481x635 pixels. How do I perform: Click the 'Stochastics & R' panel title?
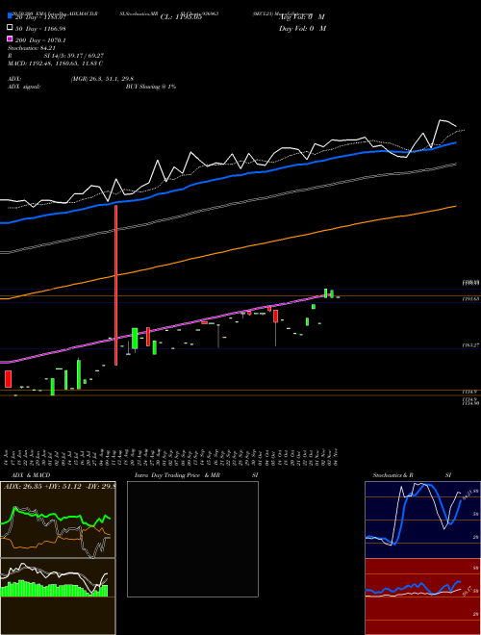click(x=392, y=475)
